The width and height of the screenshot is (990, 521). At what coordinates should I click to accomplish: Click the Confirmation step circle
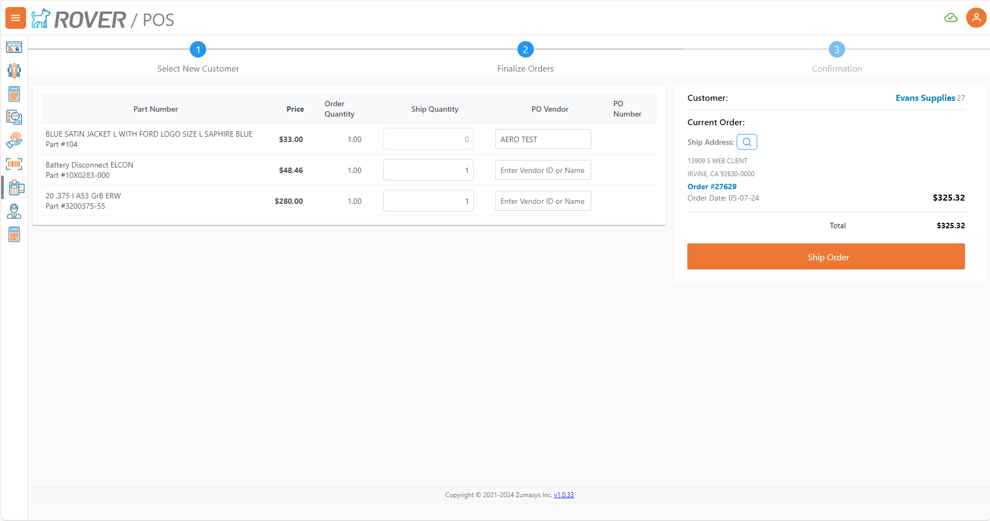tap(836, 49)
